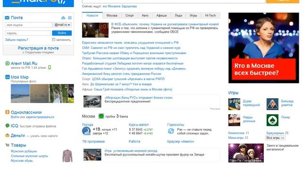Switch to the Леди tab
Screen dimensions: 302x170
click(x=178, y=16)
